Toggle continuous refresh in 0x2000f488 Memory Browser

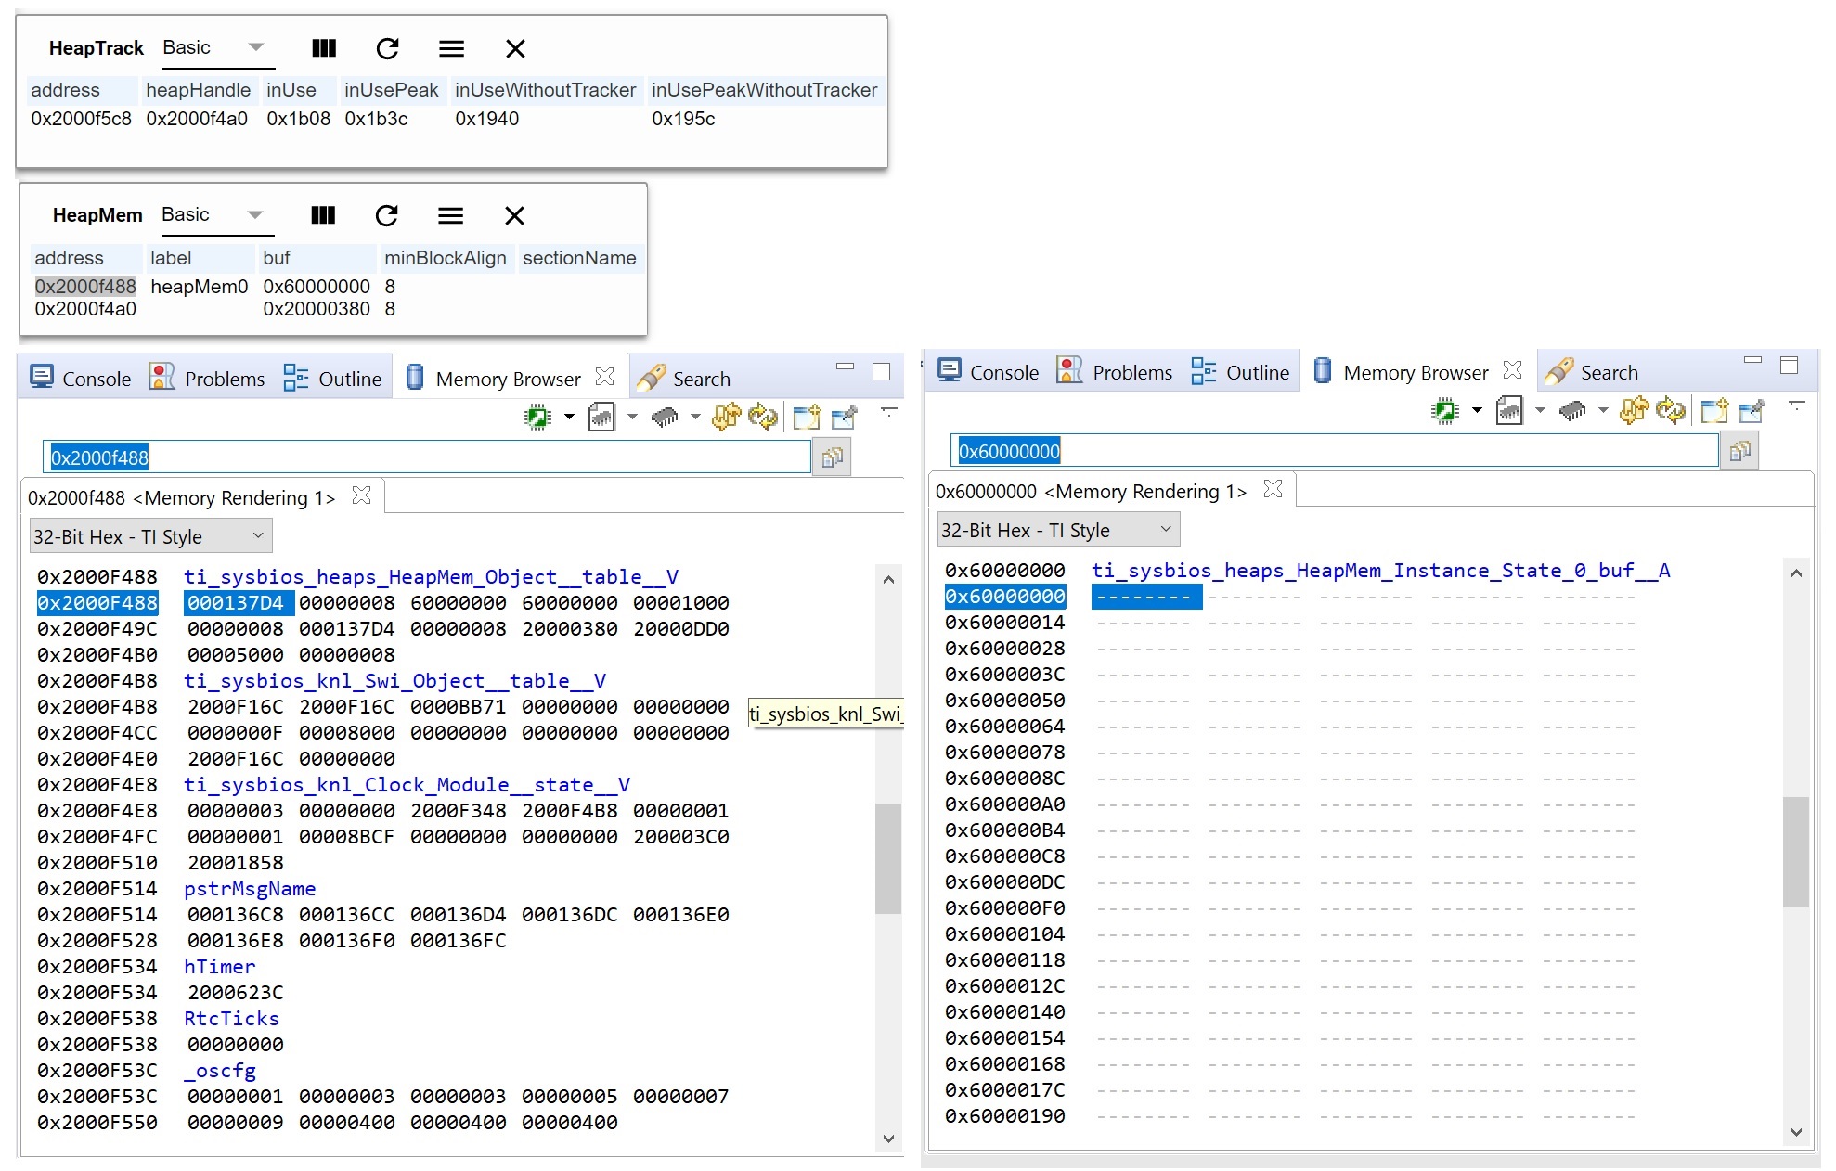point(763,418)
